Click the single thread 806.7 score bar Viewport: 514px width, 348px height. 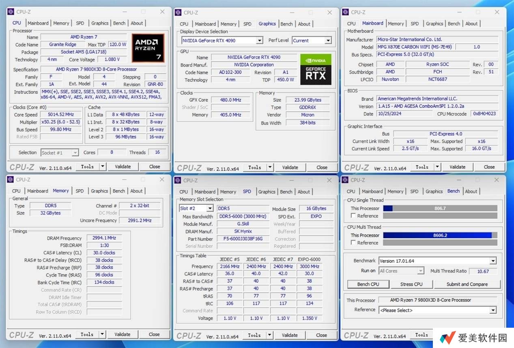440,208
